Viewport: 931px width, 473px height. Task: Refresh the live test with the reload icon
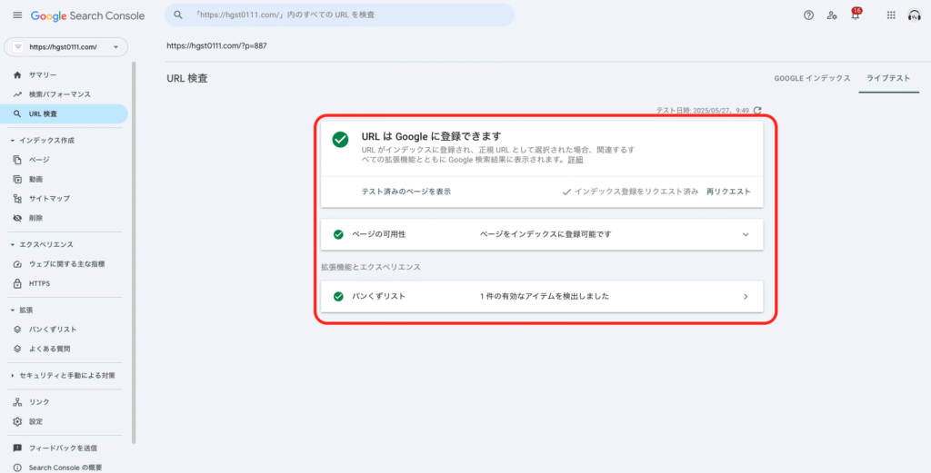[x=757, y=110]
